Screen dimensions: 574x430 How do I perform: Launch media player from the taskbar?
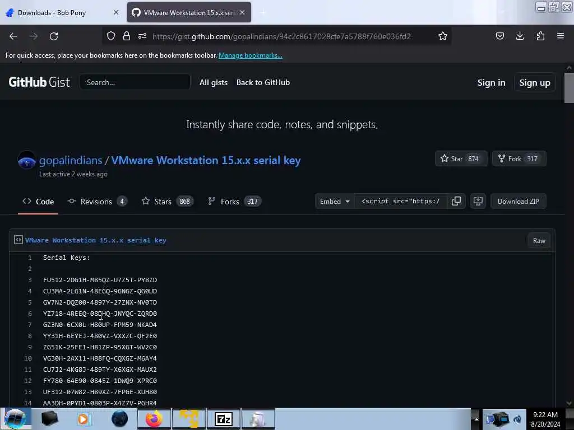[83, 419]
